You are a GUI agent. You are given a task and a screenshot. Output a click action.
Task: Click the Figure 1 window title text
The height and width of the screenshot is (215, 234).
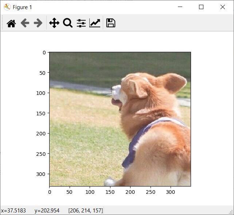pos(22,7)
